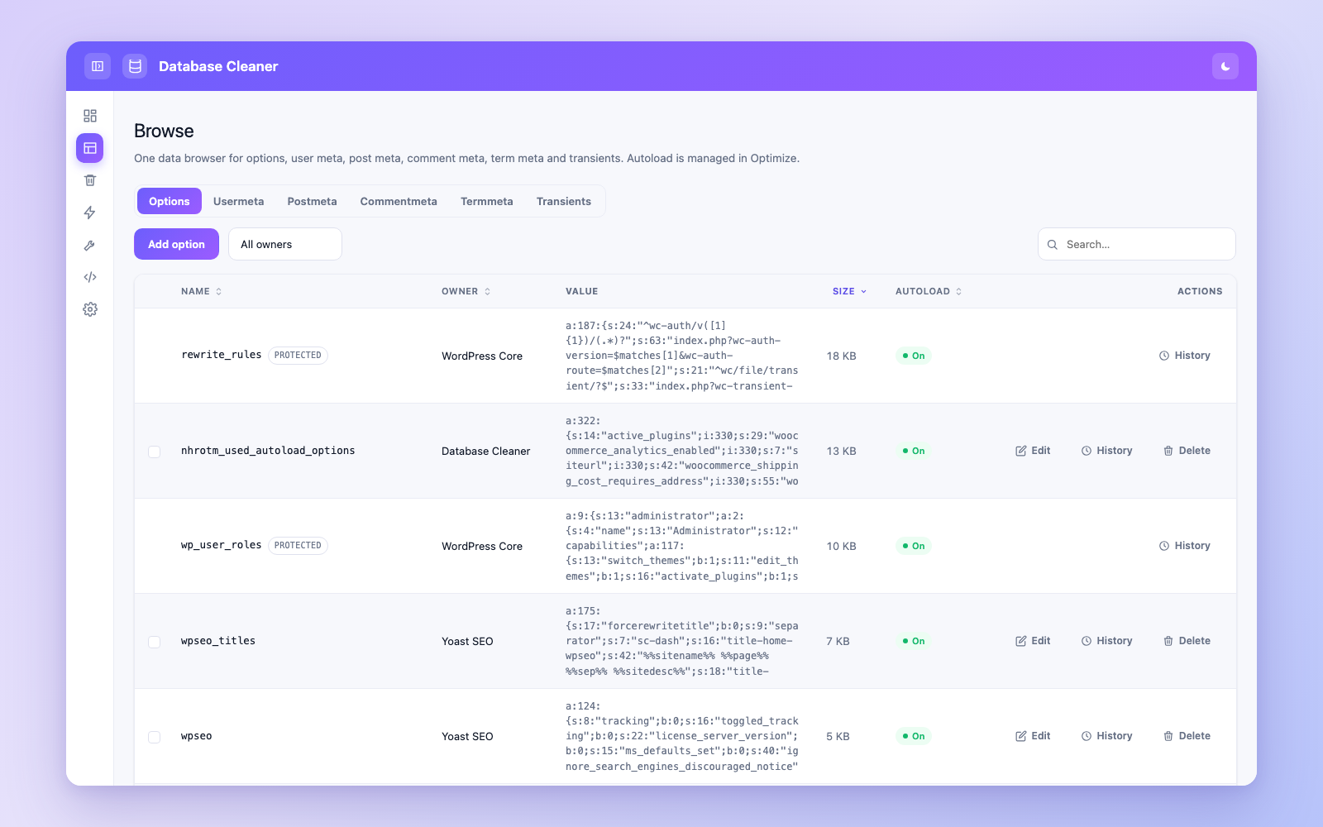Image resolution: width=1323 pixels, height=827 pixels.
Task: Click the PROTECTED badge beside wp_user_roles
Action: click(298, 546)
